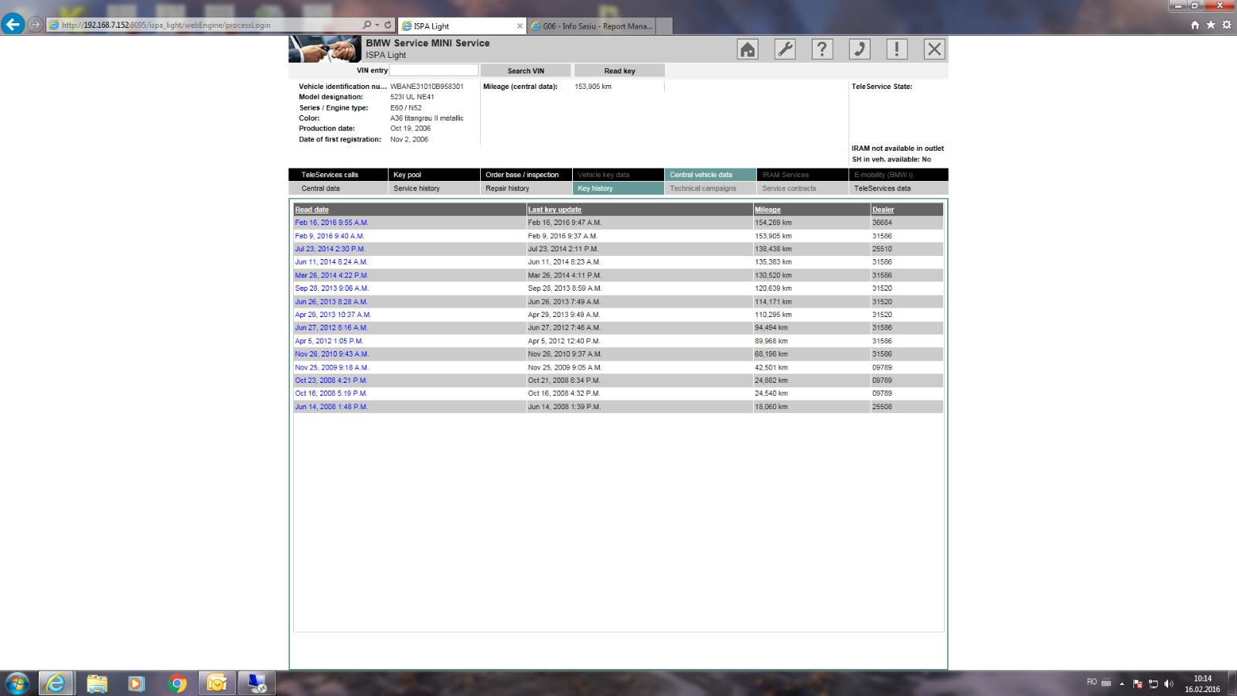Open the Central data sub-tab
This screenshot has width=1237, height=696.
click(338, 188)
